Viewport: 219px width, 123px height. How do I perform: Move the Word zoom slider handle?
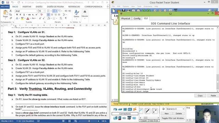click(89, 121)
